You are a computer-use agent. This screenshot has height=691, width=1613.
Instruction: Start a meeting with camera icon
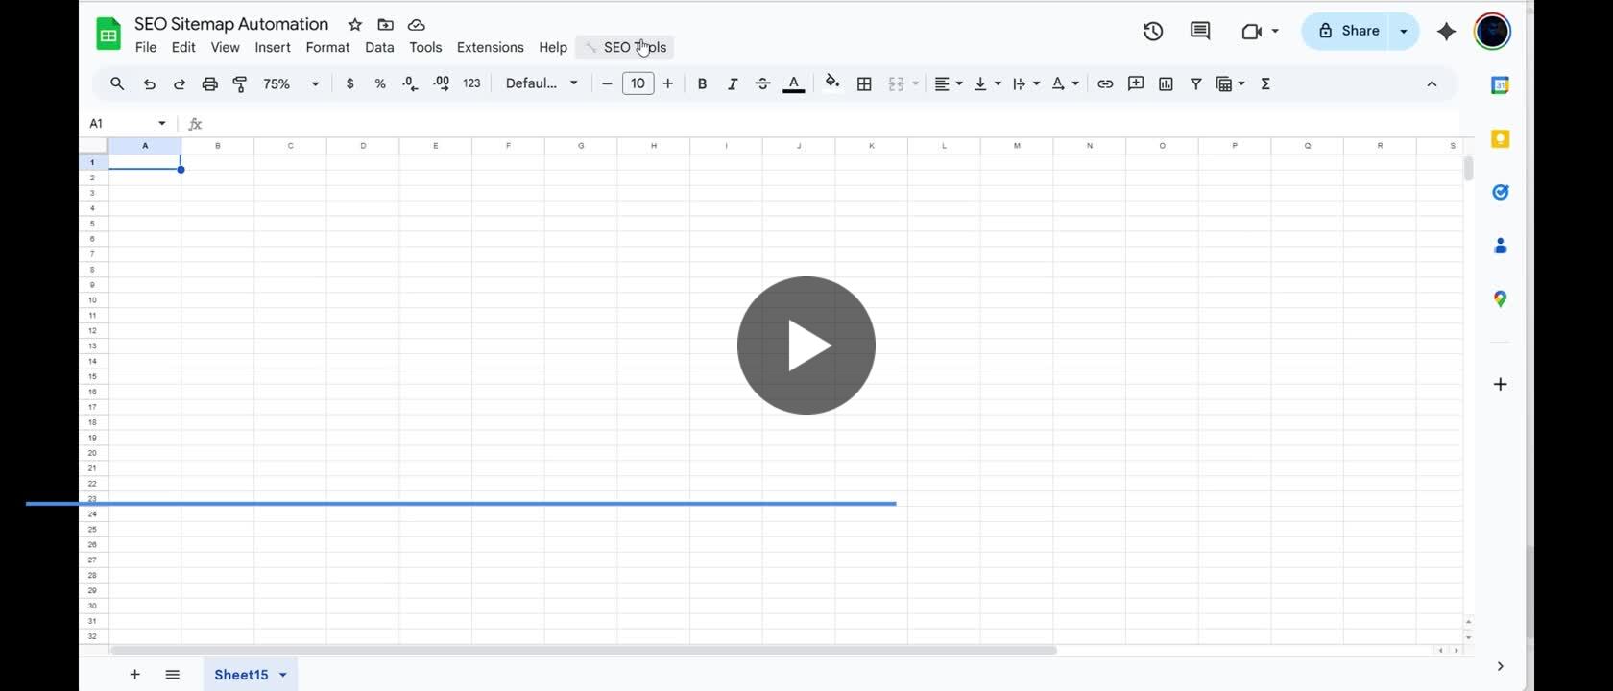(x=1251, y=31)
